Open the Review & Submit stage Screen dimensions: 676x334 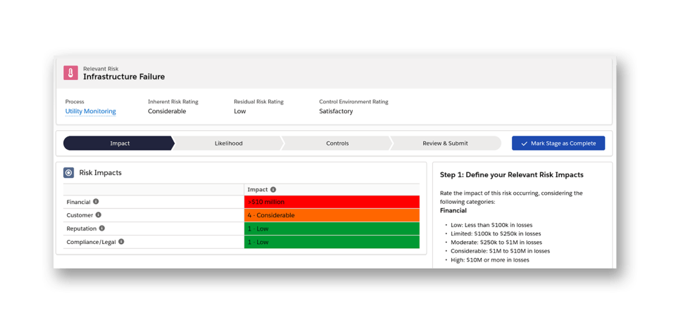tap(445, 143)
